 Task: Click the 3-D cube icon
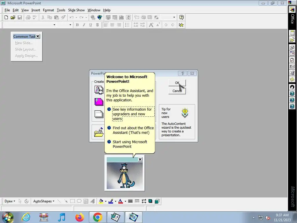(x=157, y=201)
